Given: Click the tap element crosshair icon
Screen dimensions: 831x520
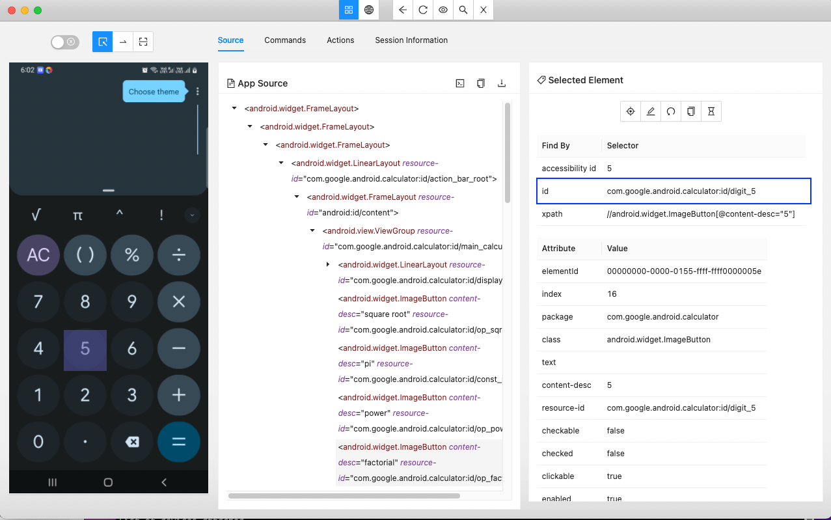Looking at the screenshot, I should click(630, 111).
